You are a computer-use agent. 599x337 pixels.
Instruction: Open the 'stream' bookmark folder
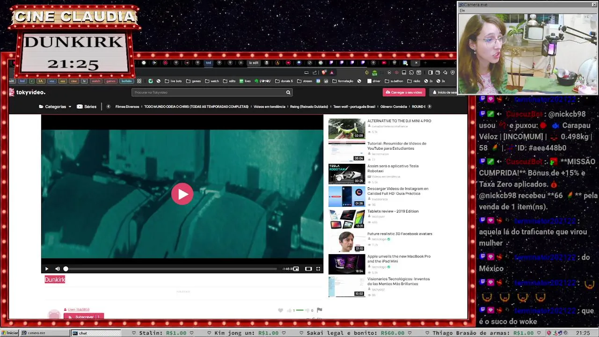(x=305, y=81)
